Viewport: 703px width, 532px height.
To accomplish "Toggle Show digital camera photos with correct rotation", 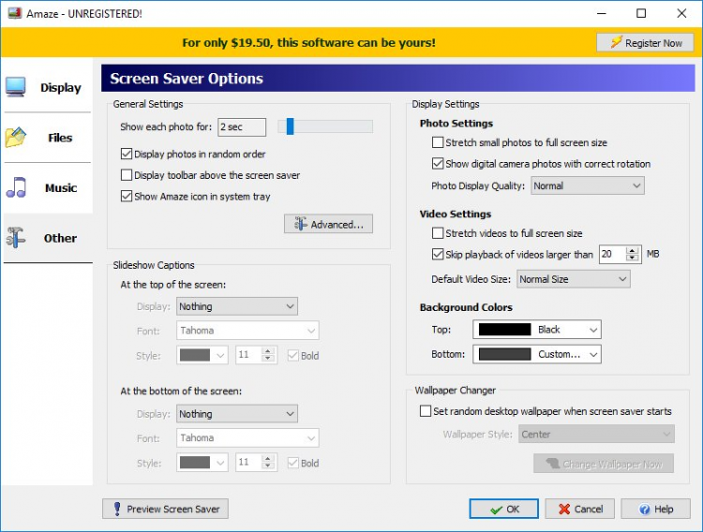I will pyautogui.click(x=437, y=164).
